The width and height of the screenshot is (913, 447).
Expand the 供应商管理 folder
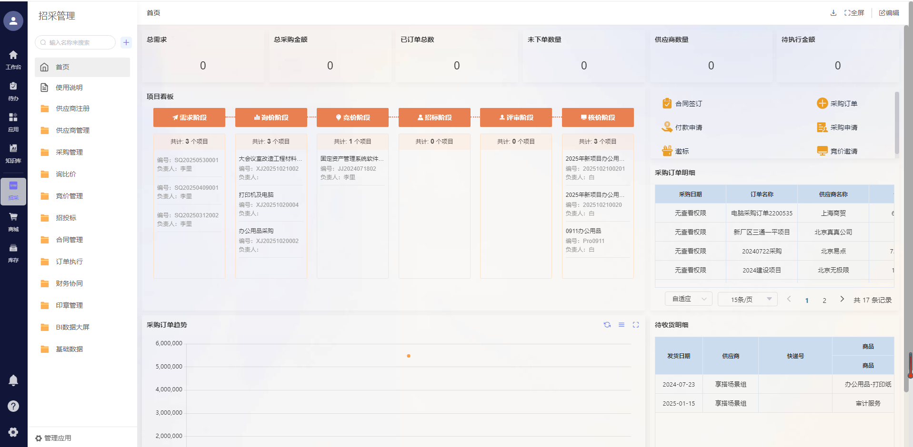pyautogui.click(x=72, y=130)
